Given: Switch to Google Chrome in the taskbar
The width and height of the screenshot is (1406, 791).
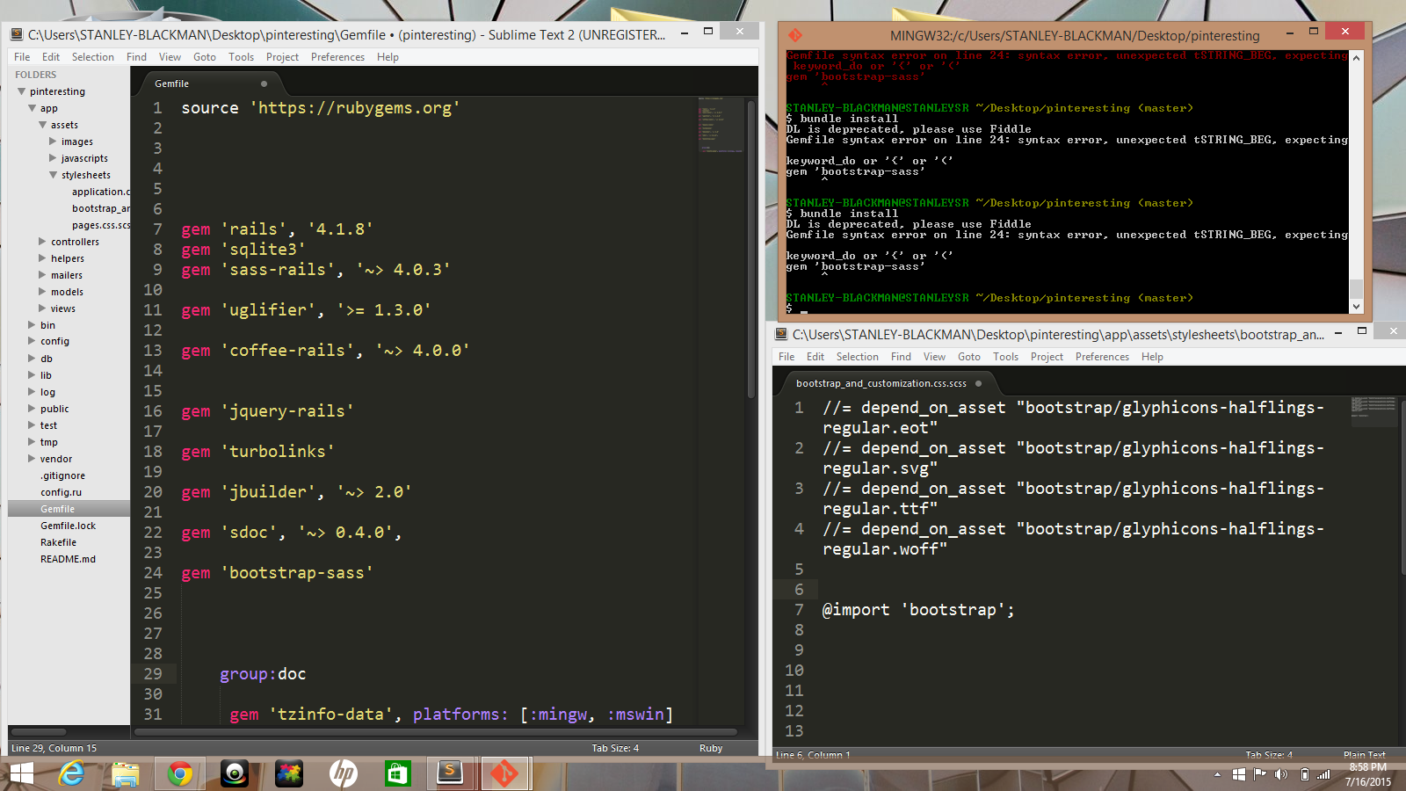Looking at the screenshot, I should pos(180,773).
